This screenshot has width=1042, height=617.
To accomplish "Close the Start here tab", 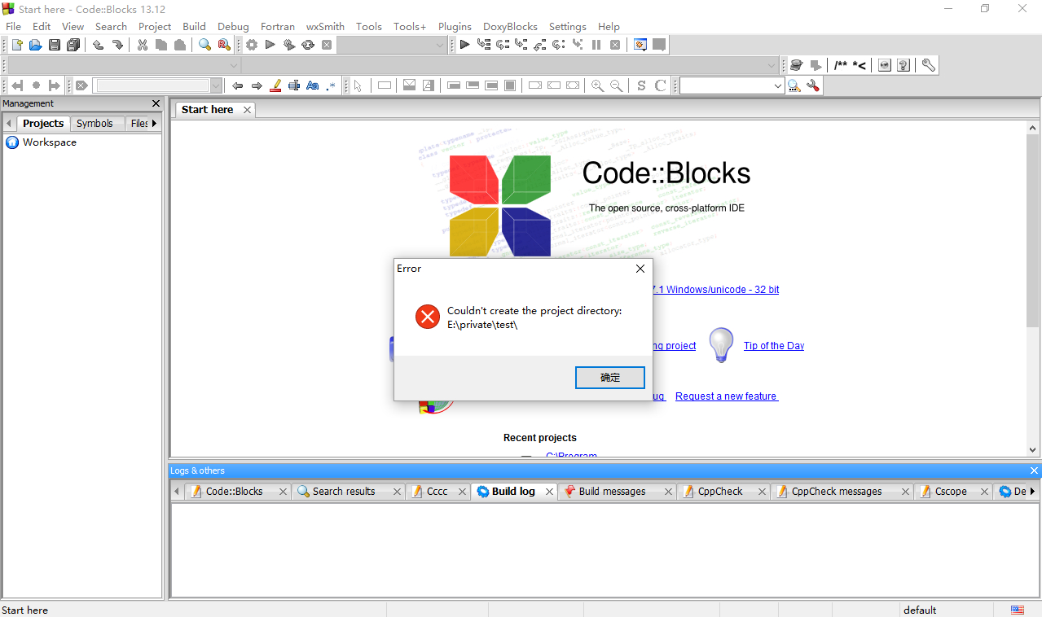I will pos(247,109).
